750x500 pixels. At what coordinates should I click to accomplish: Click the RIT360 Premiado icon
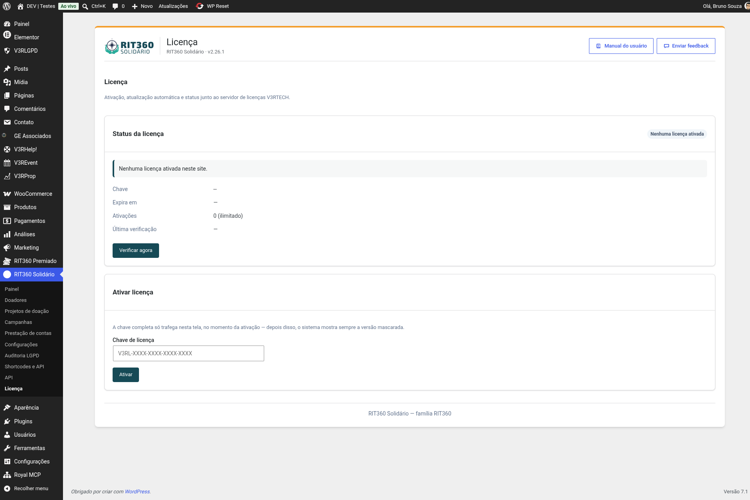tap(7, 261)
